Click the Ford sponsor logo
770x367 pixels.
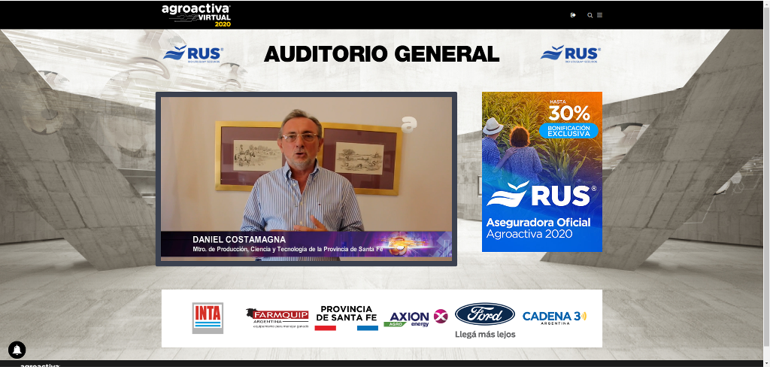coord(485,314)
